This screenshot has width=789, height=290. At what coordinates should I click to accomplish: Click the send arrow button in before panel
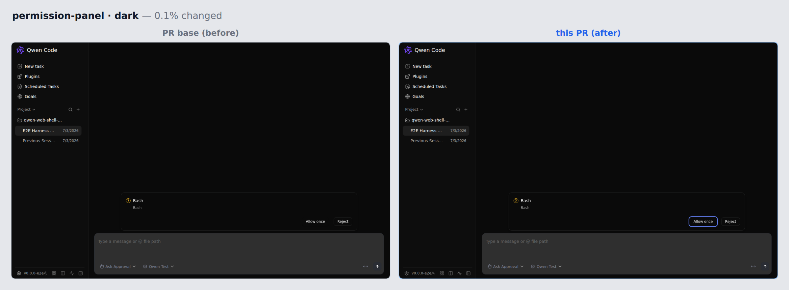coord(377,266)
